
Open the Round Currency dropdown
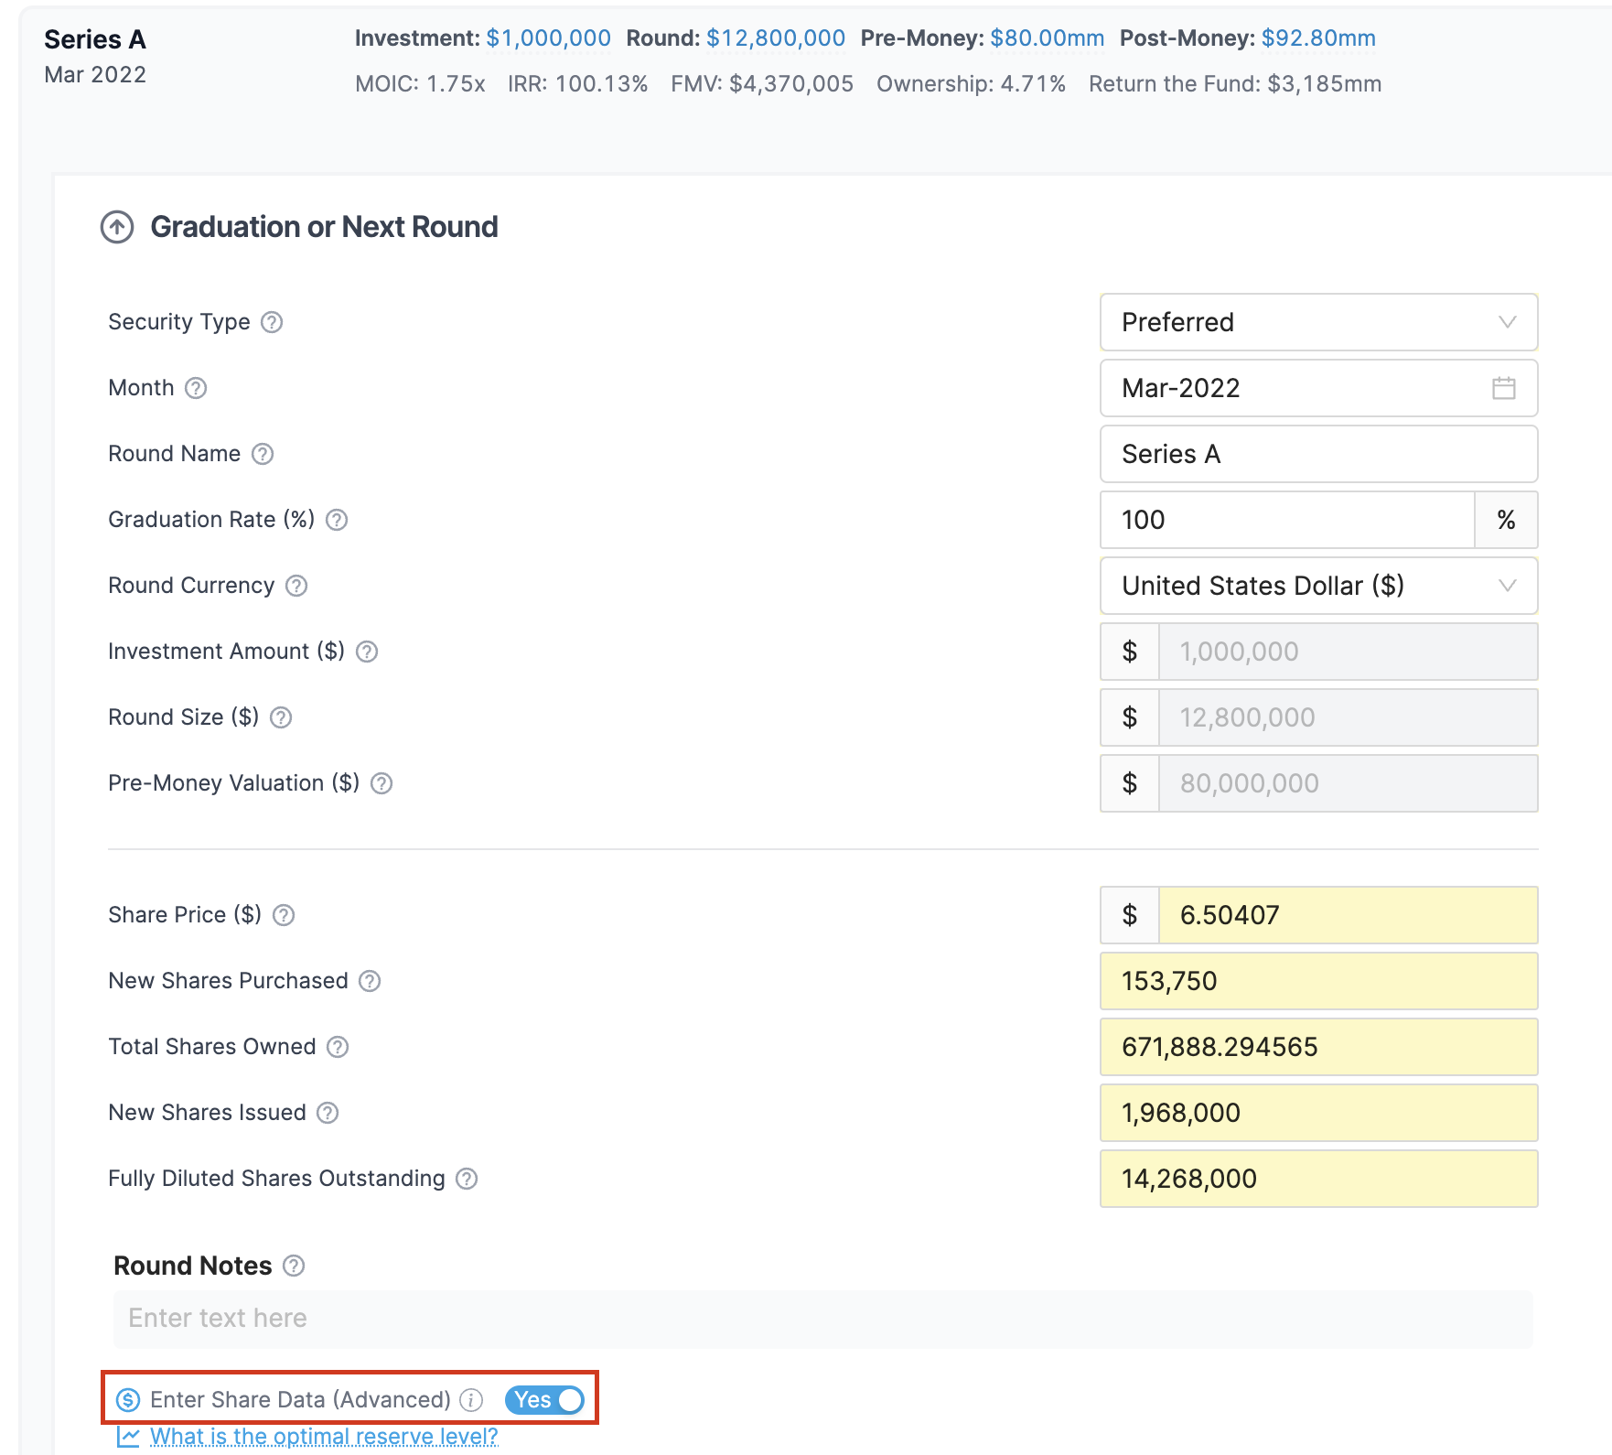[1317, 586]
